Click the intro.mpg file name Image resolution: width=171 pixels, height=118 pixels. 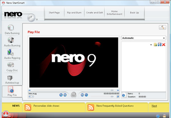click(x=32, y=94)
